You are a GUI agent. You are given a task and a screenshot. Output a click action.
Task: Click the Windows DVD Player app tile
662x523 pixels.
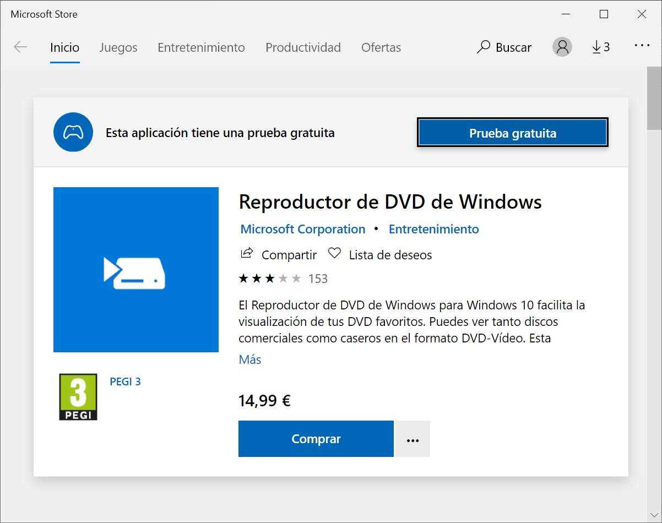(136, 270)
